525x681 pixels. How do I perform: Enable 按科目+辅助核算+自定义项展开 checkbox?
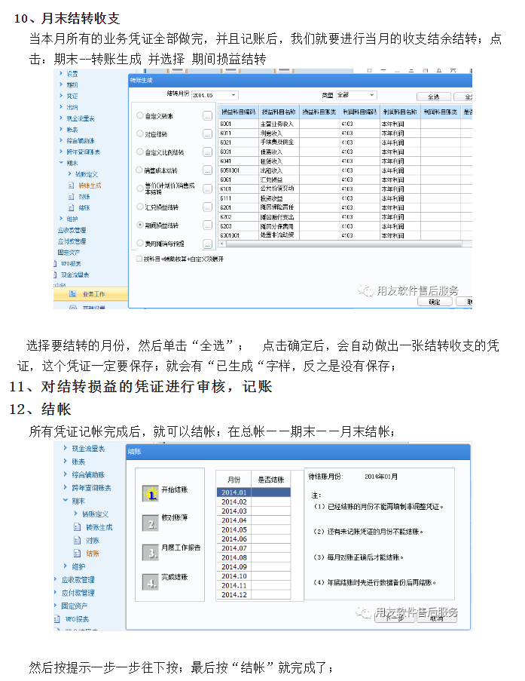(x=139, y=259)
